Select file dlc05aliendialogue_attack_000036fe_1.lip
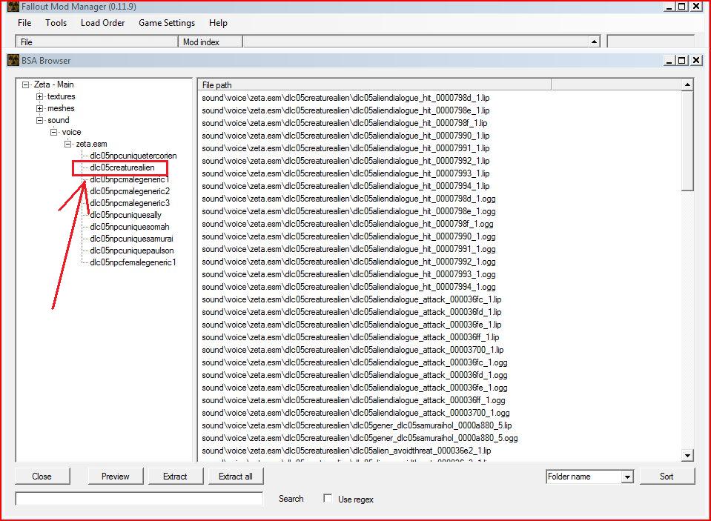The image size is (711, 521). (x=352, y=325)
